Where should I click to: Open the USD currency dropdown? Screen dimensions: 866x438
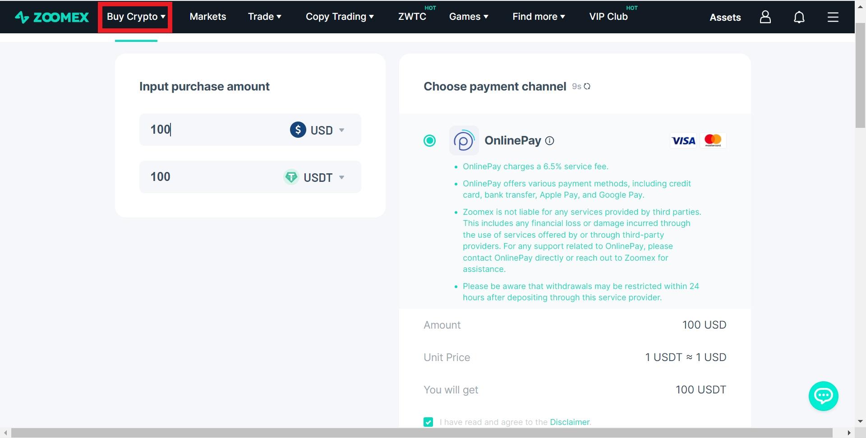317,130
